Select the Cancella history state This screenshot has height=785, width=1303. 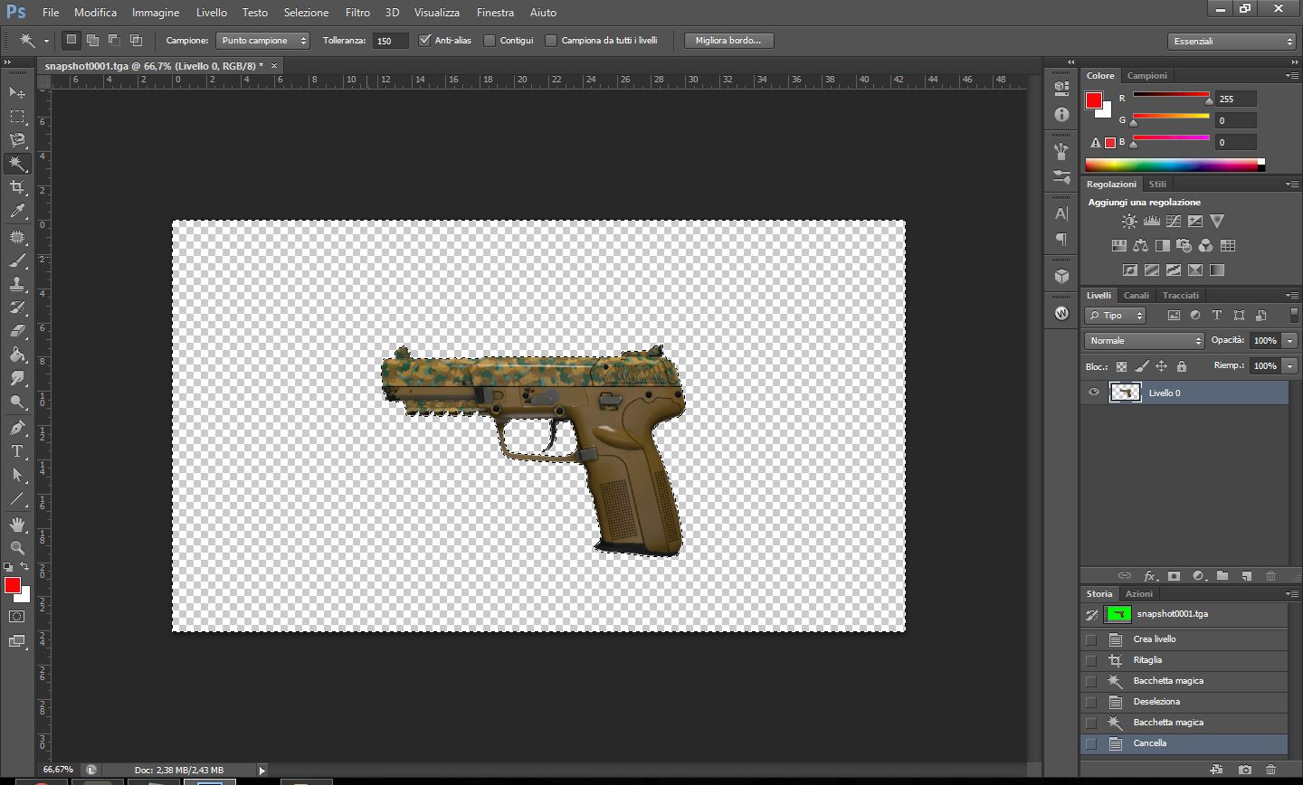pyautogui.click(x=1184, y=743)
